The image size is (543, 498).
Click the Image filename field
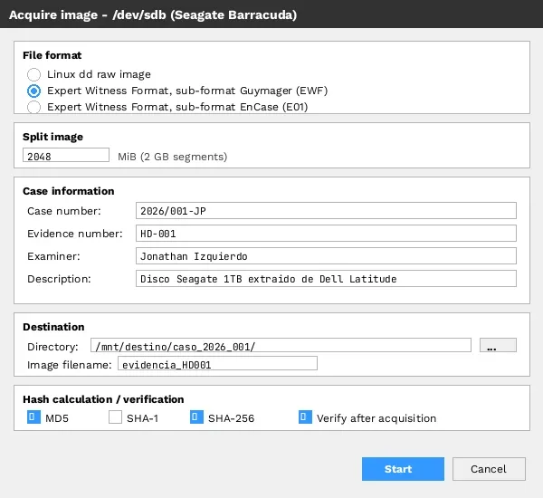tap(217, 363)
